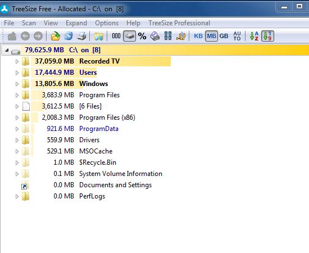Click the Back arrow toolbar icon
Screen dimensions: 309x253
click(x=25, y=37)
